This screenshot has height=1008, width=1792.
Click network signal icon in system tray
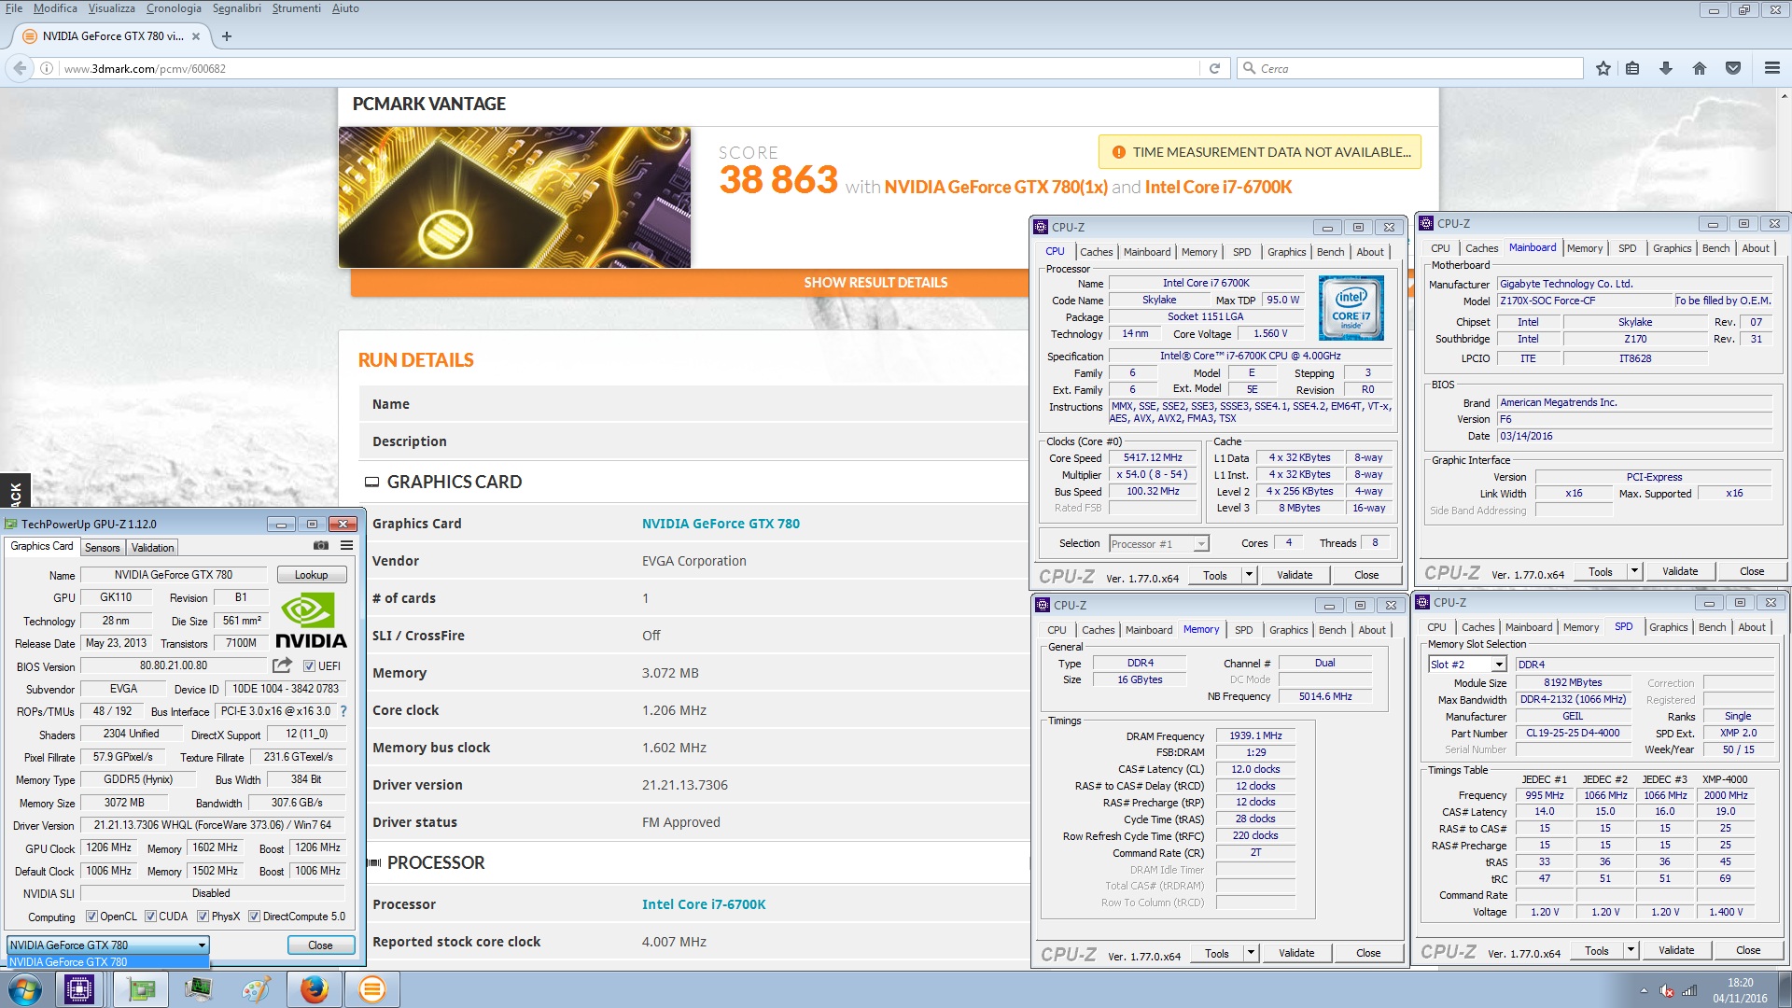1689,991
